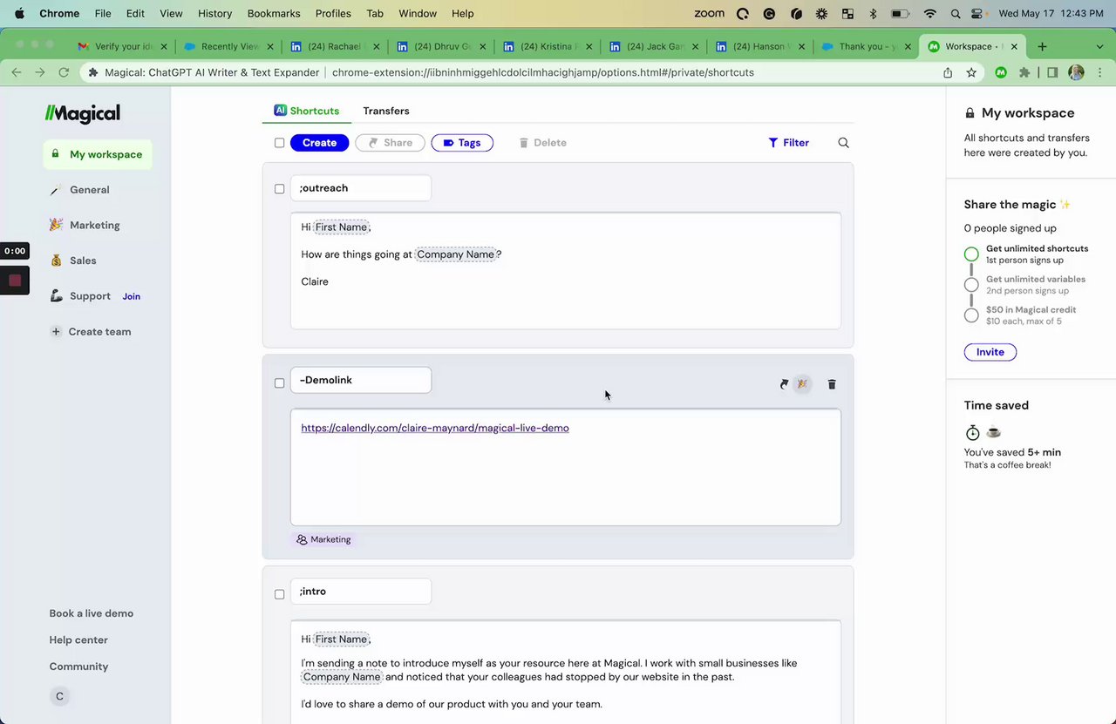Delete the -Demolink shortcut with trash icon
Screen dimensions: 1116x724
[832, 384]
